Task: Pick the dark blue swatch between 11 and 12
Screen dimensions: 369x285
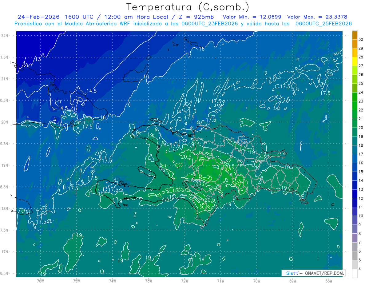Action: (355, 203)
